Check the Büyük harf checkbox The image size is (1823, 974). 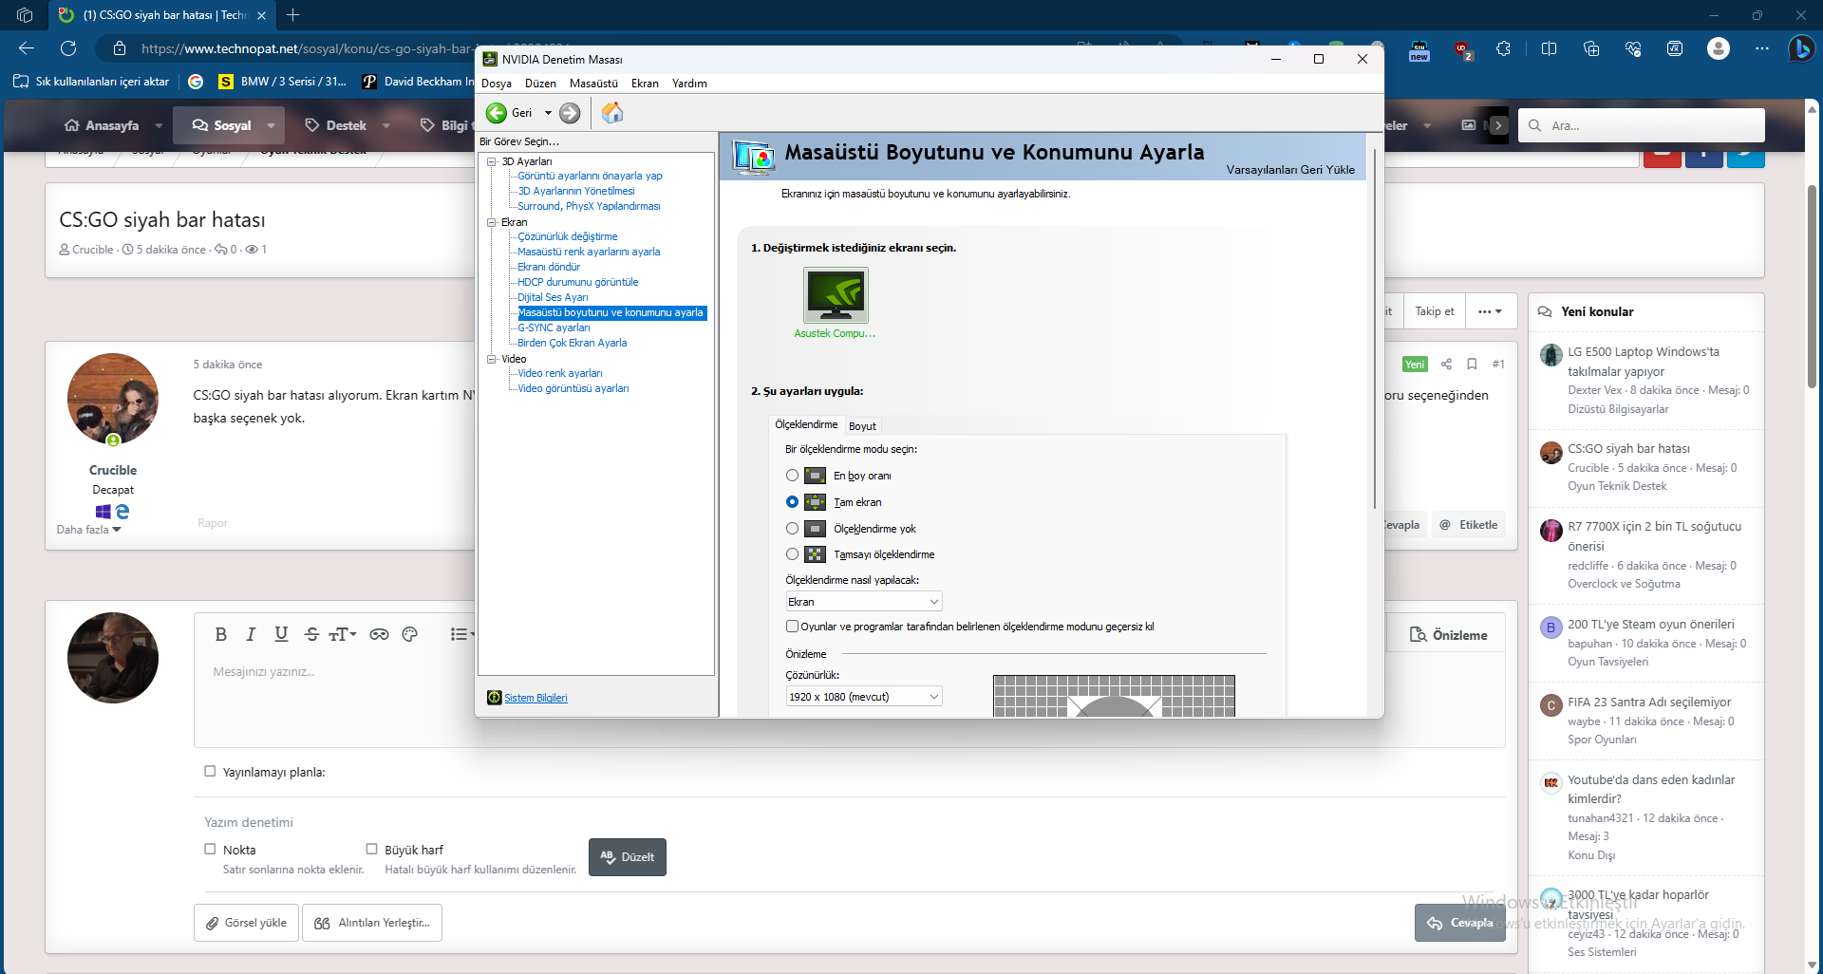[x=371, y=850]
